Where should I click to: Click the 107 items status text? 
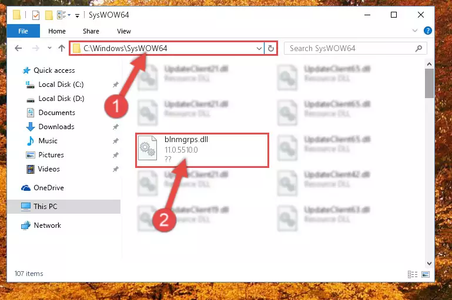[29, 274]
